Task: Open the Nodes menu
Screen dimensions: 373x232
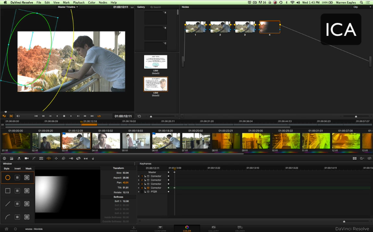Action: pyautogui.click(x=103, y=2)
